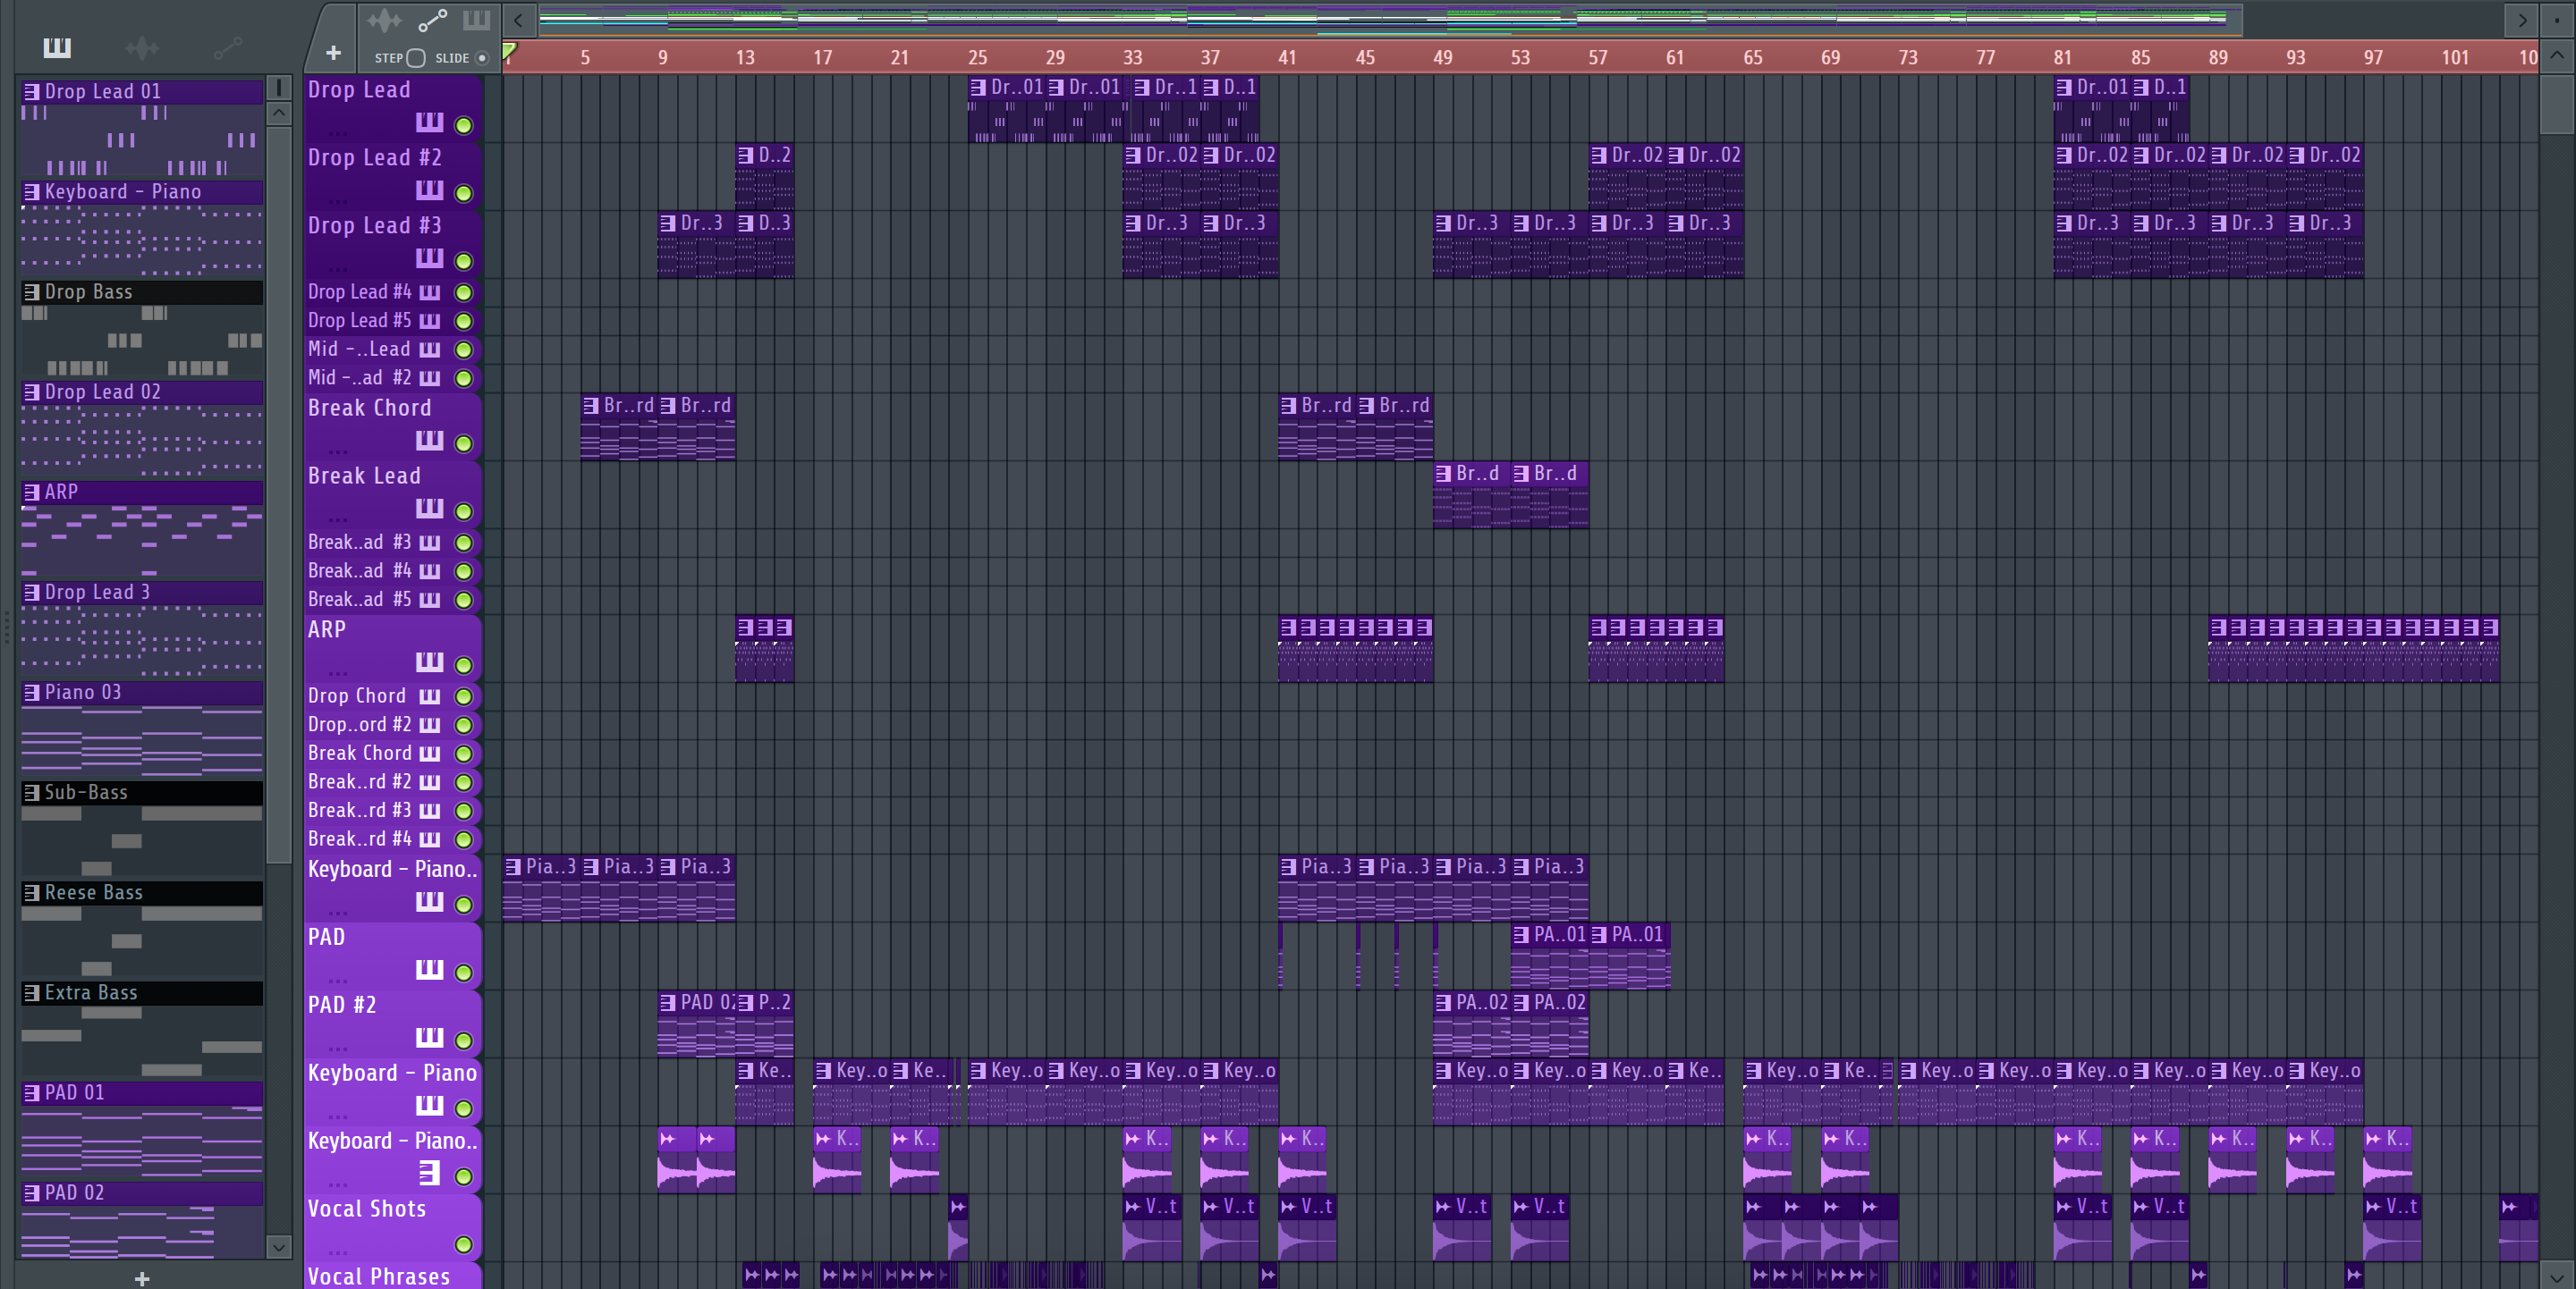This screenshot has width=2576, height=1289.
Task: Show pattern clips in the picker panel
Action: pos(57,47)
